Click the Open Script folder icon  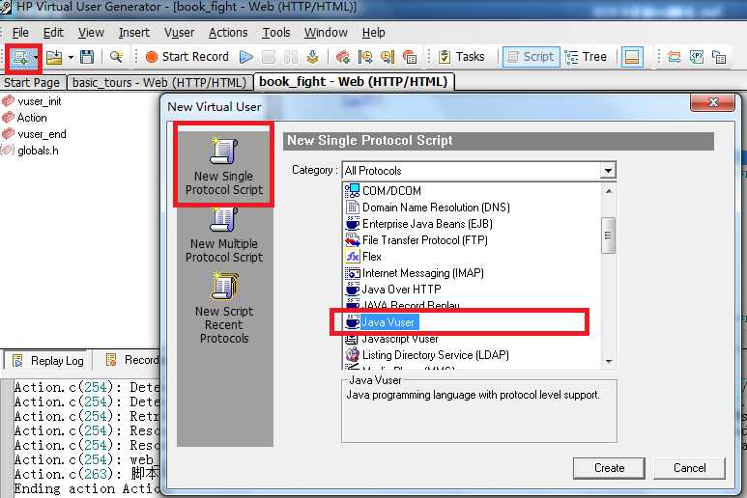(x=54, y=57)
